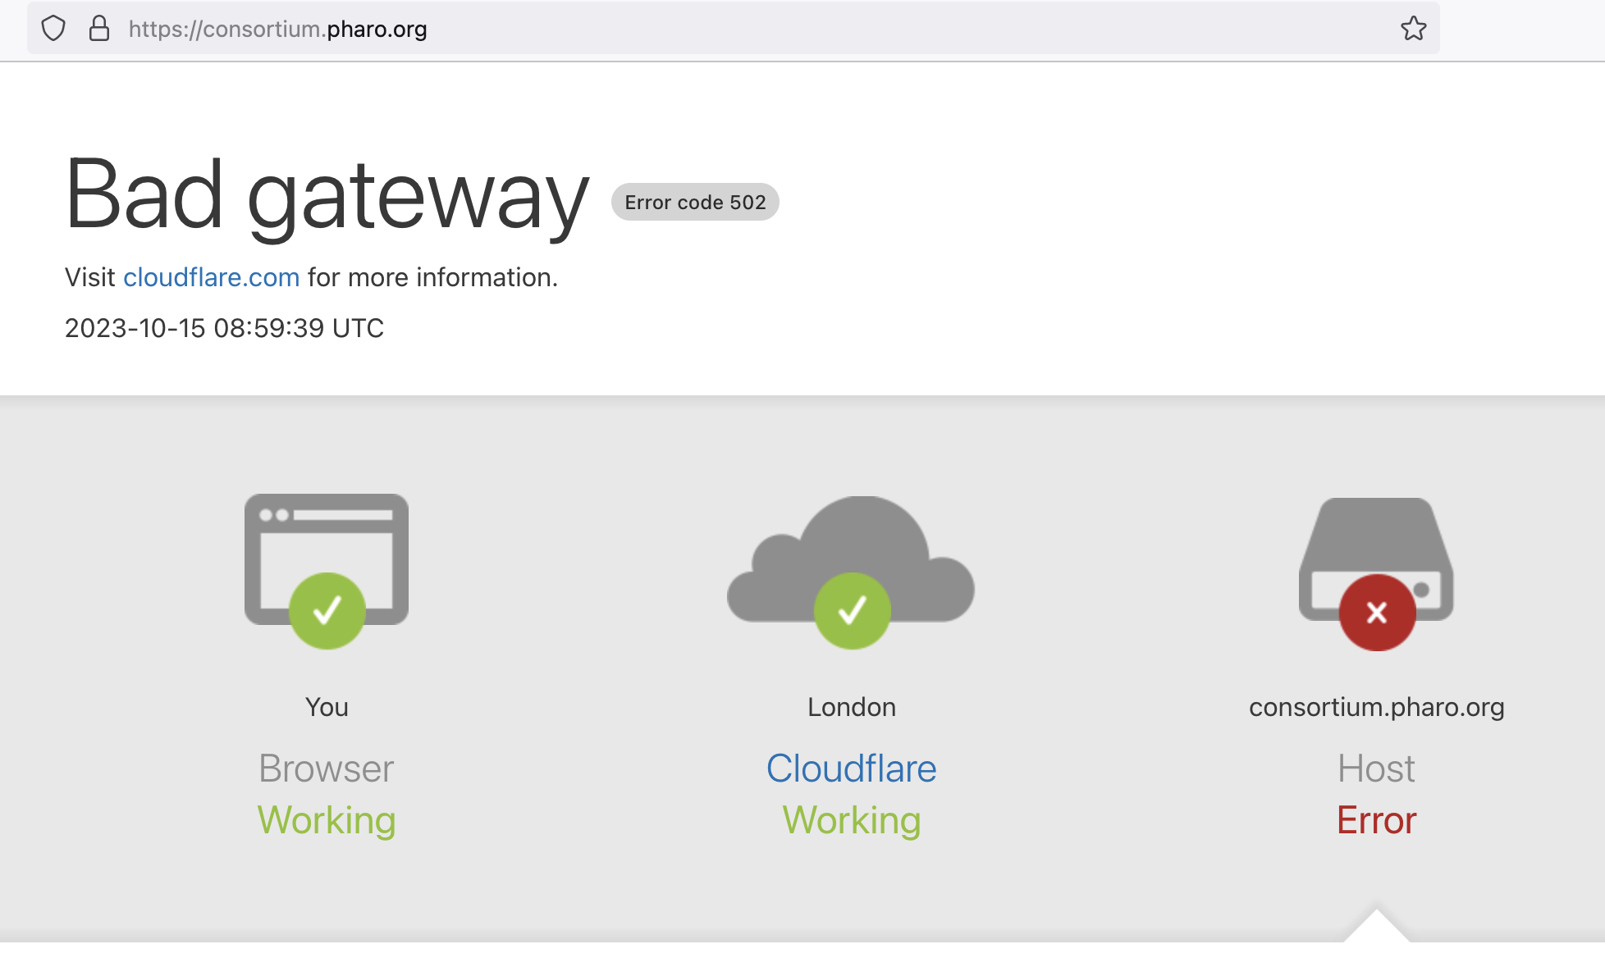Image resolution: width=1605 pixels, height=976 pixels.
Task: Click the Error code 502 badge
Action: [695, 203]
